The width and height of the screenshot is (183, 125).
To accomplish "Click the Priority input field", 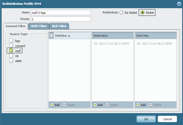I will (x=61, y=19).
